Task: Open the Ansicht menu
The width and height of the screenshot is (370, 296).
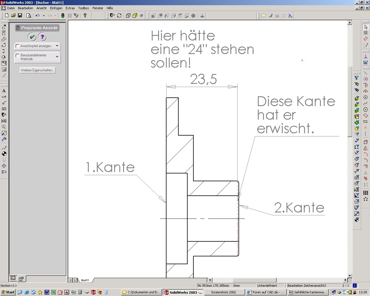Action: point(42,8)
